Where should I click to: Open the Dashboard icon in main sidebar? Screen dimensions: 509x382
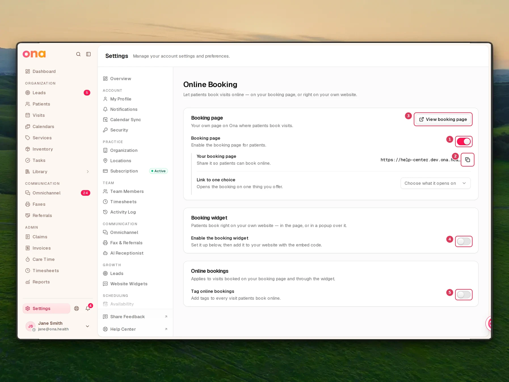[28, 72]
